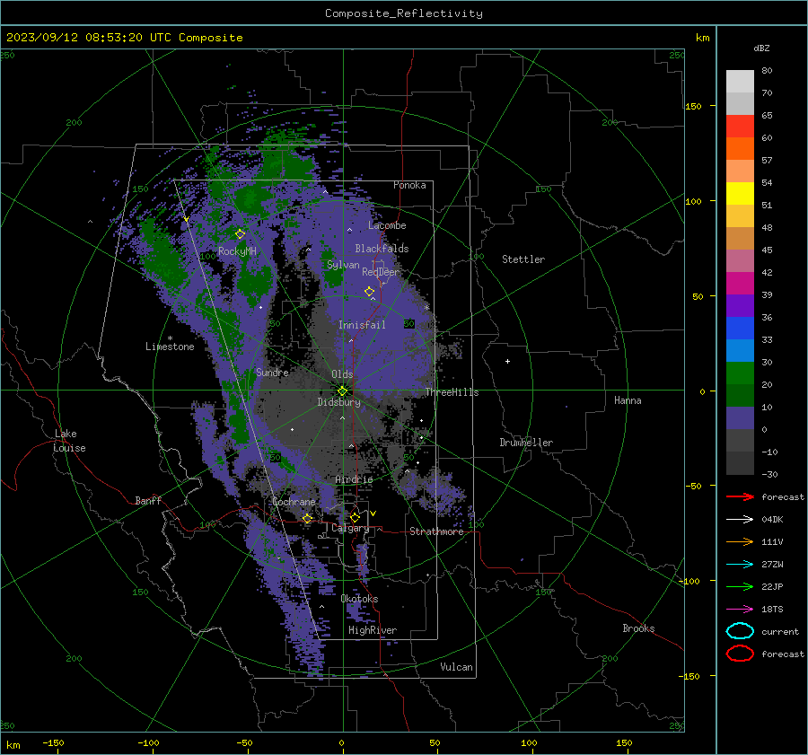Screen dimensions: 808x755
Task: Click the yellow V marker near Calgary
Action: [x=373, y=514]
